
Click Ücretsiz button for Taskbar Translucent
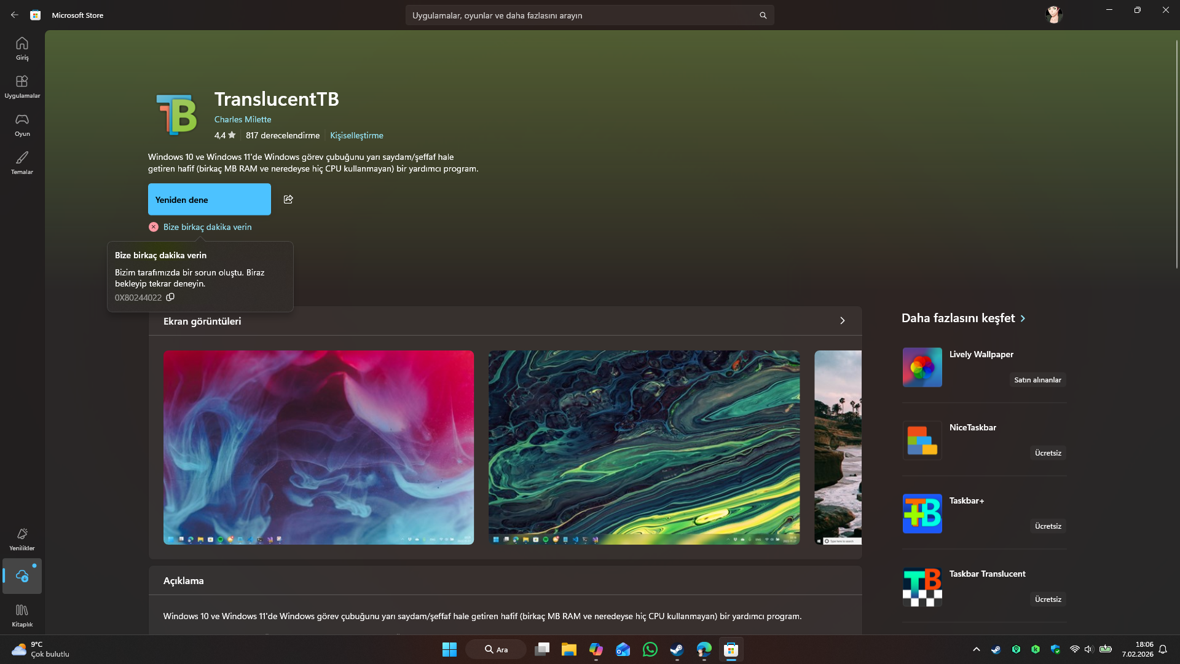[1048, 599]
